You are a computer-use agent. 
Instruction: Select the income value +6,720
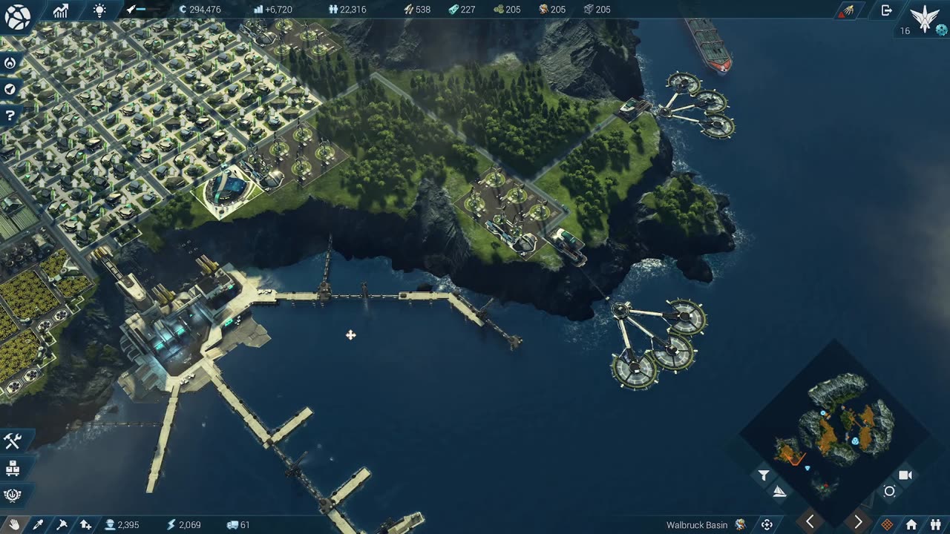pyautogui.click(x=278, y=10)
